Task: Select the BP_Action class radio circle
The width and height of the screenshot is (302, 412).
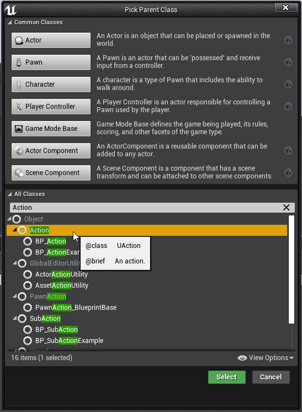Action: click(28, 241)
